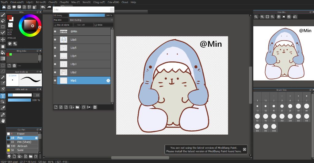Open the Tệp(F) menu
314x163 pixels.
pos(4,2)
